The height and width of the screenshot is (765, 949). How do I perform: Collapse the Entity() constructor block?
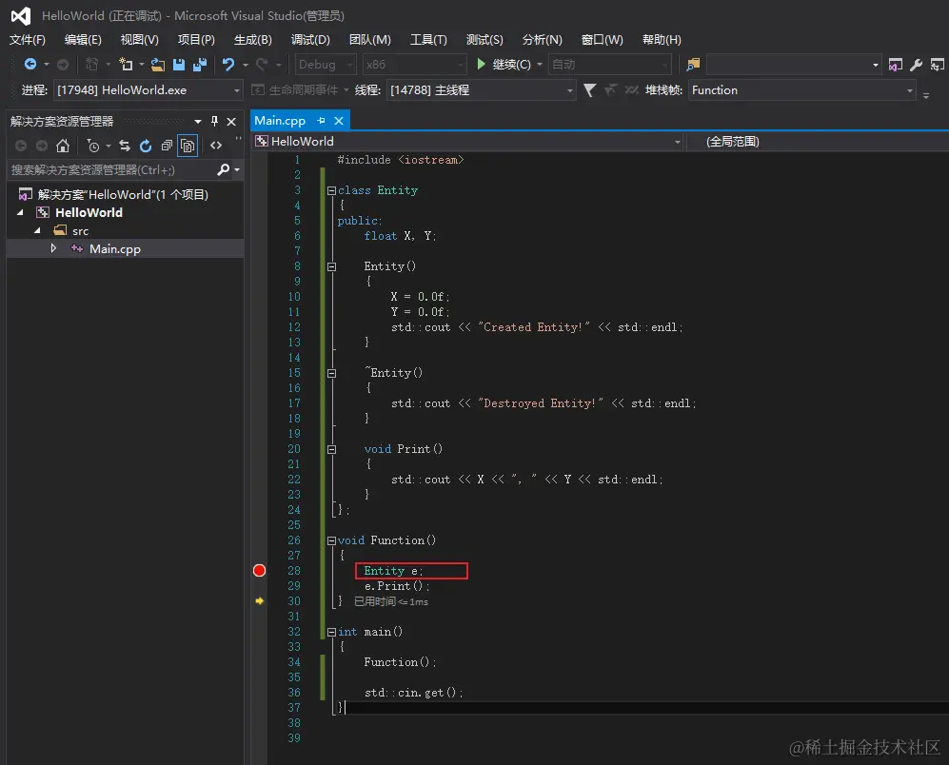click(331, 266)
